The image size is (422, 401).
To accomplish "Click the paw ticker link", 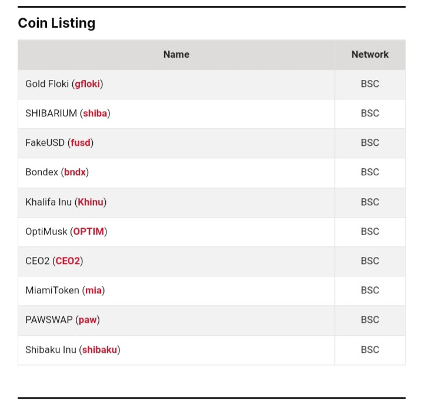I will pos(88,320).
